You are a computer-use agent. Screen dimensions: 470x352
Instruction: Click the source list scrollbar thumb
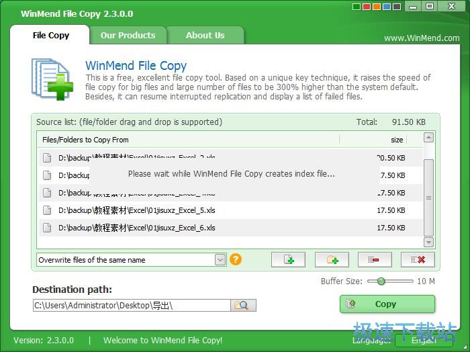coord(428,198)
